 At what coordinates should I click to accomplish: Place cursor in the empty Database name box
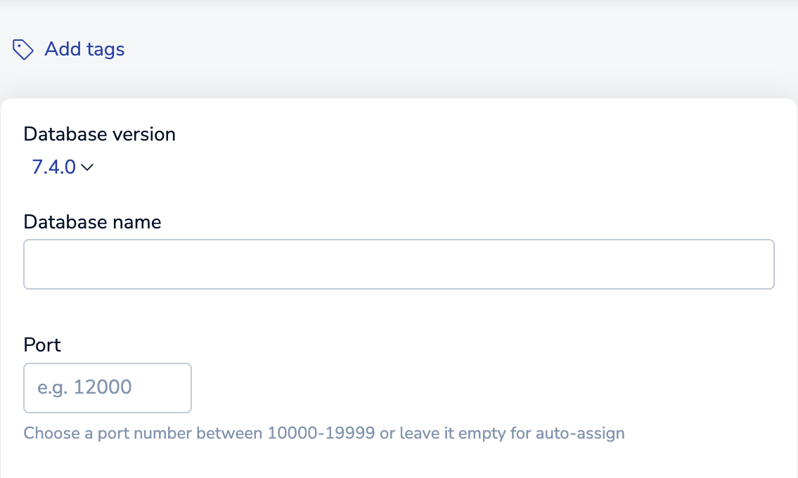coord(399,264)
